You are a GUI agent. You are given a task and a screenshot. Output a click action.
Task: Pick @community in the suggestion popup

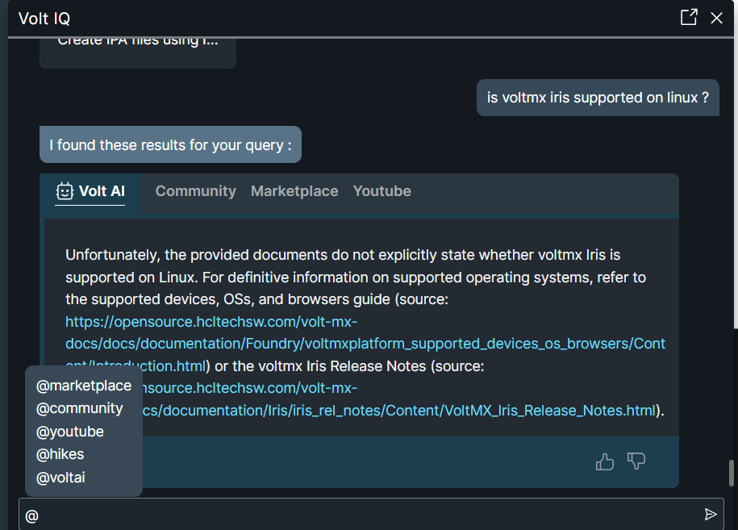(80, 408)
